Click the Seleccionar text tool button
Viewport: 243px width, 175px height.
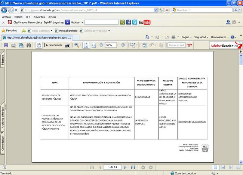(x=53, y=45)
